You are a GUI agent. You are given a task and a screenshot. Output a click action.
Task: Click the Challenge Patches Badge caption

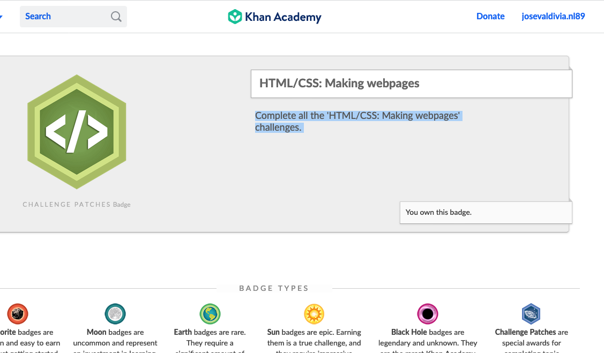[x=77, y=205]
